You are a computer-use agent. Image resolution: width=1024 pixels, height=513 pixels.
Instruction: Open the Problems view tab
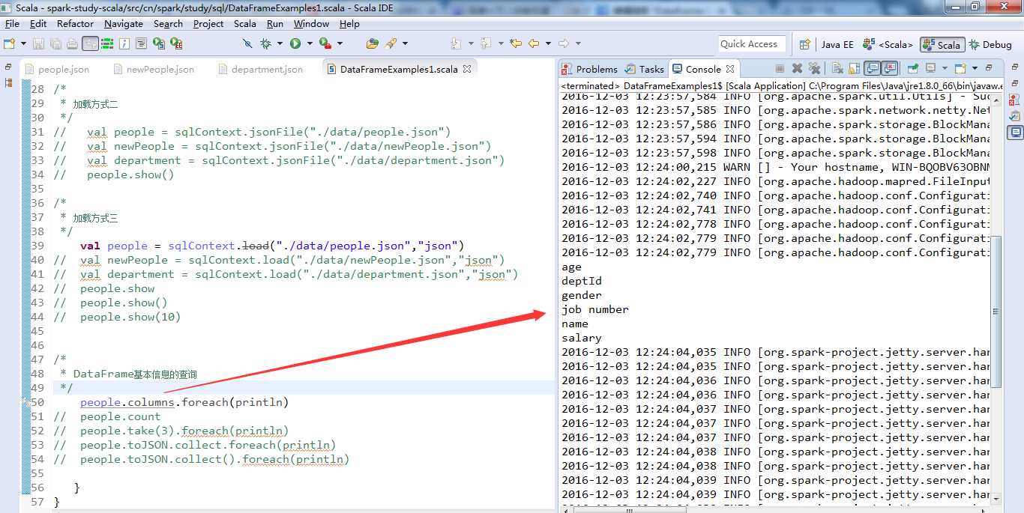point(589,69)
